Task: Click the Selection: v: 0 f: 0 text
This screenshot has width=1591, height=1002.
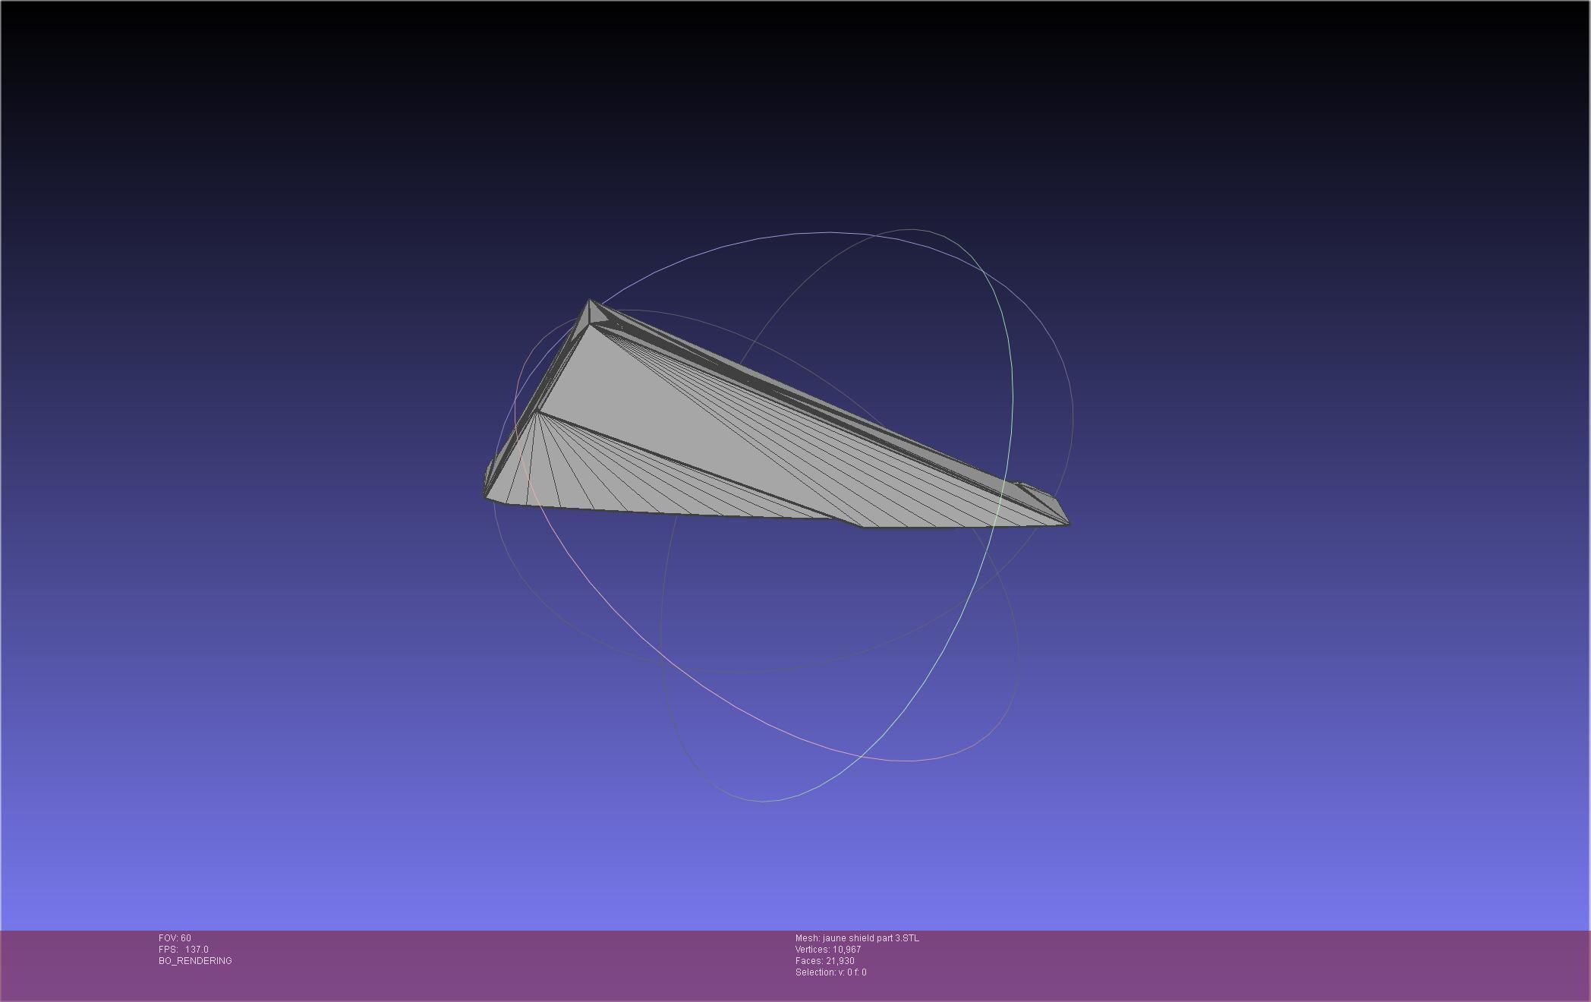Action: click(x=831, y=972)
